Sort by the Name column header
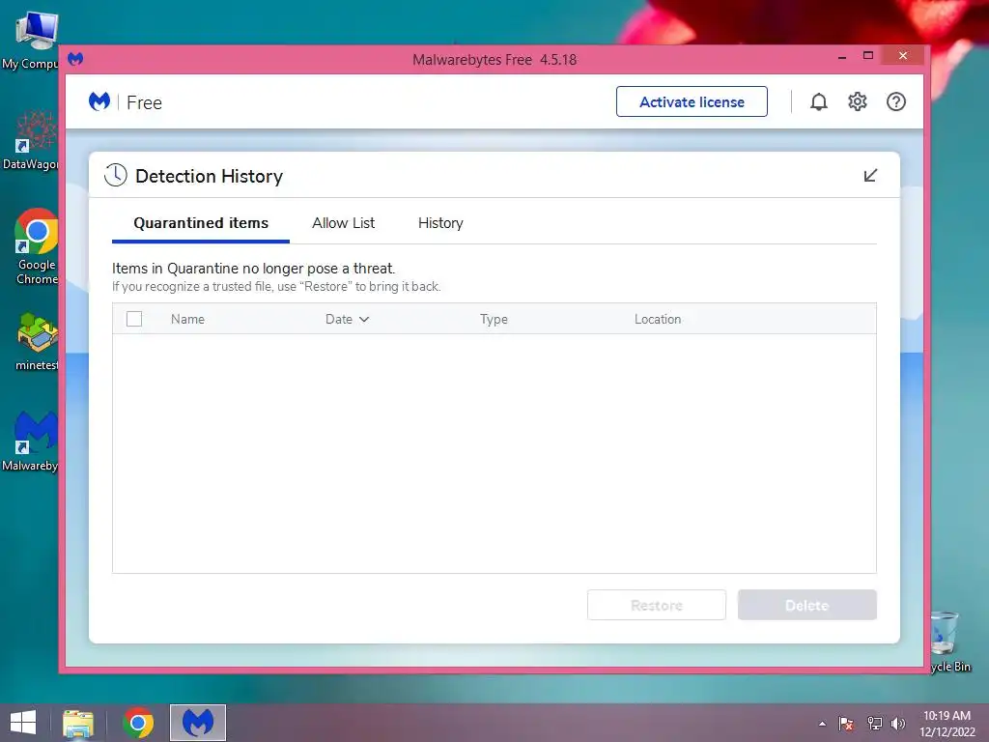The width and height of the screenshot is (989, 742). [187, 319]
